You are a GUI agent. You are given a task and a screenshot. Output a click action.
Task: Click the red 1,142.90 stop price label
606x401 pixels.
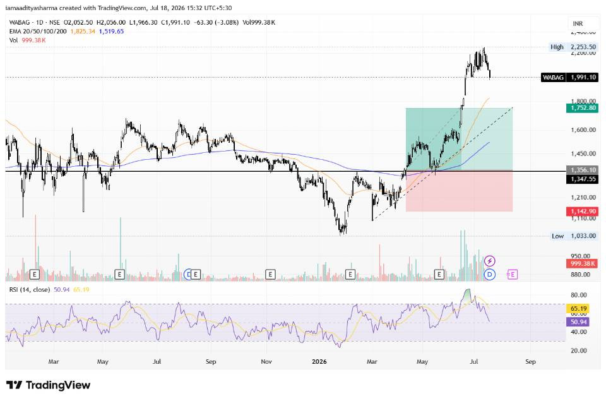point(583,211)
